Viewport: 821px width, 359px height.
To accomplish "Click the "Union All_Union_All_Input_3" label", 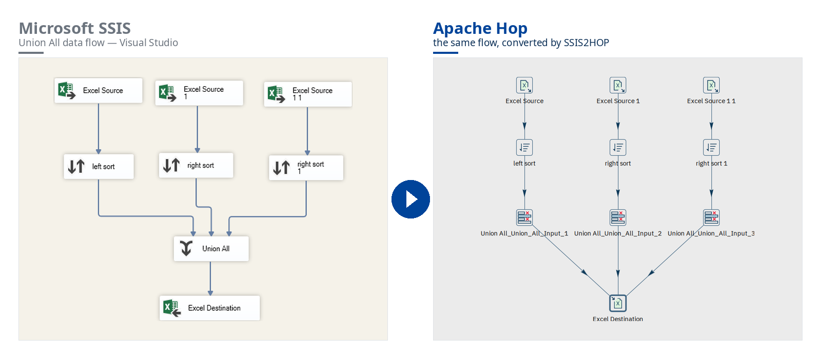I will [711, 233].
